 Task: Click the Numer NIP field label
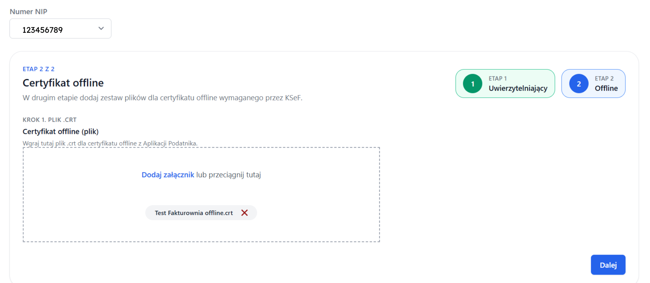point(28,11)
